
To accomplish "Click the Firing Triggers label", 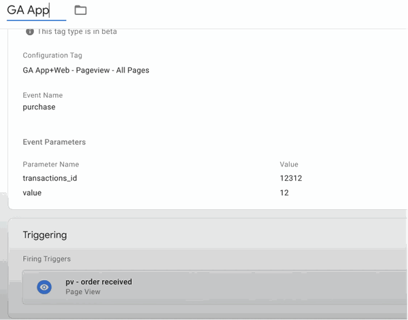I will 46,259.
